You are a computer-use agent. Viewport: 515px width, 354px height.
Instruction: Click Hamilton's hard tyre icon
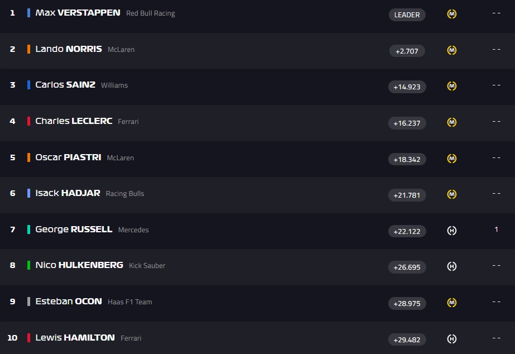pyautogui.click(x=452, y=339)
